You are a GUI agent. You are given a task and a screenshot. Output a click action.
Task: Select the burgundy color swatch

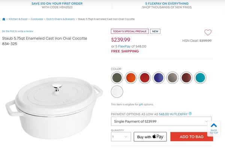coord(186,78)
